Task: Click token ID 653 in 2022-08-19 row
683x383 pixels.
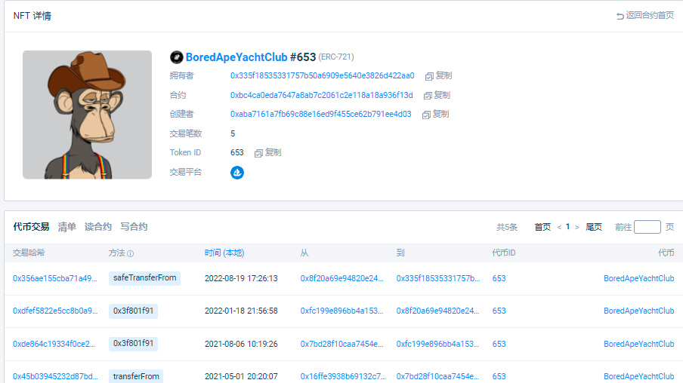Action: click(499, 278)
